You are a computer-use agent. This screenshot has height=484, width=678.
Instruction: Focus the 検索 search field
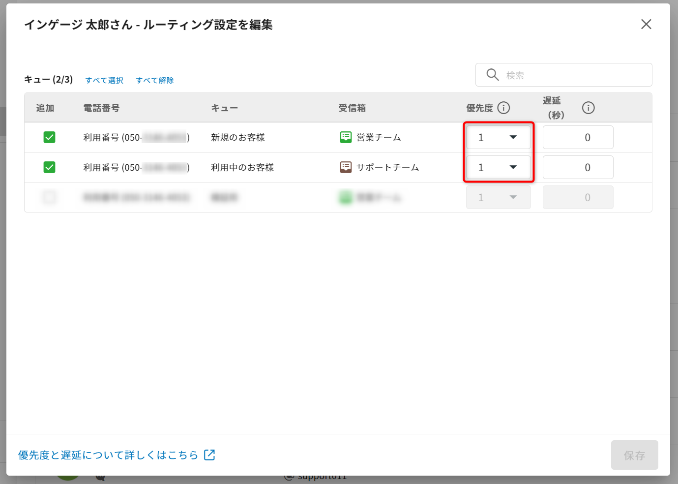pos(575,75)
